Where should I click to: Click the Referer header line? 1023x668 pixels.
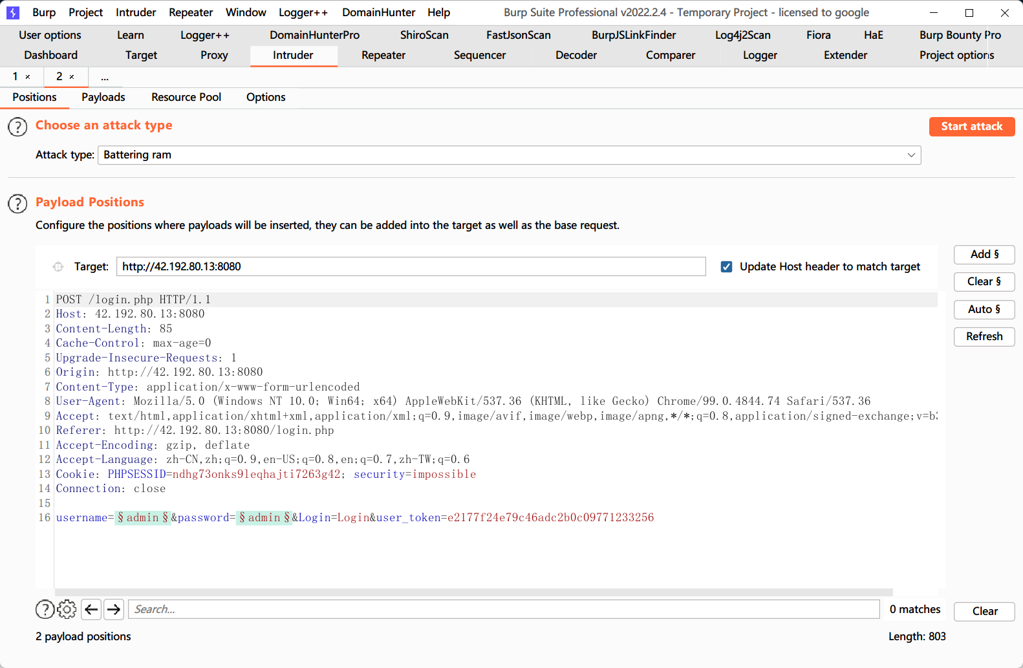[x=195, y=430]
